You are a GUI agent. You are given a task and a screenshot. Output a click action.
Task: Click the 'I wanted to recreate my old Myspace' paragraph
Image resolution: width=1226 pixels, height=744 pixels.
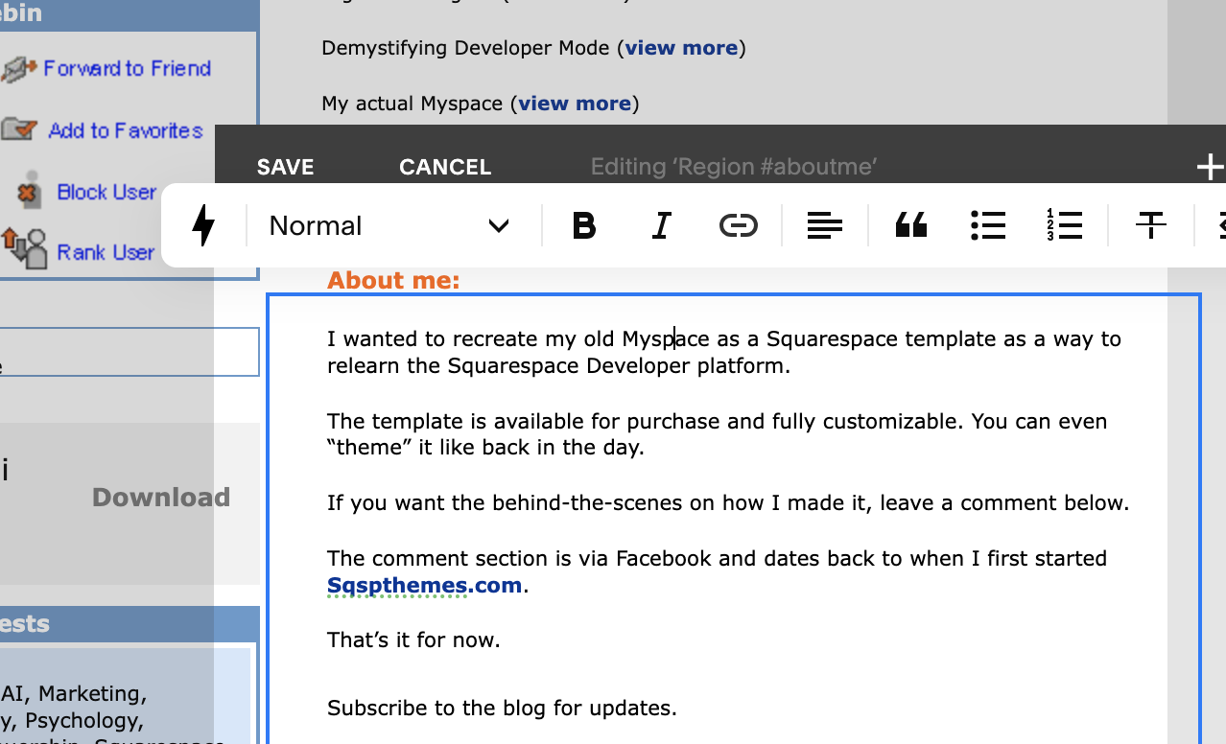click(724, 352)
